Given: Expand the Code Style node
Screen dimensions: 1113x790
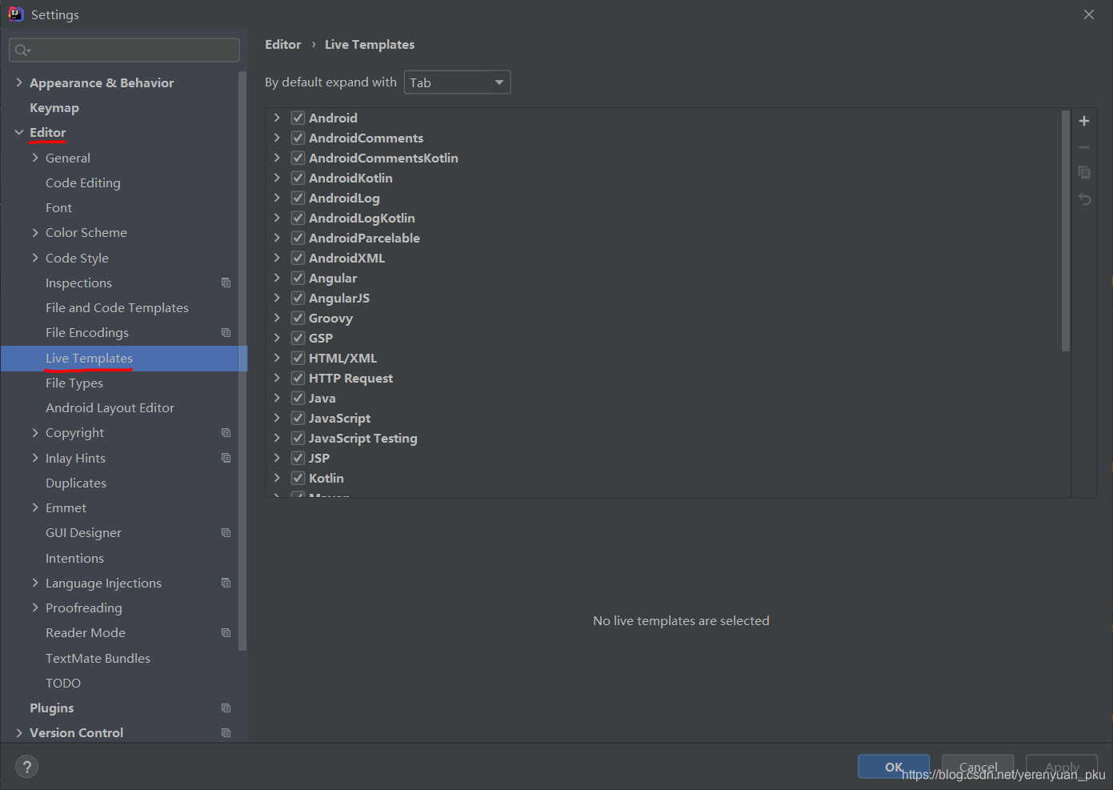Looking at the screenshot, I should pyautogui.click(x=35, y=258).
